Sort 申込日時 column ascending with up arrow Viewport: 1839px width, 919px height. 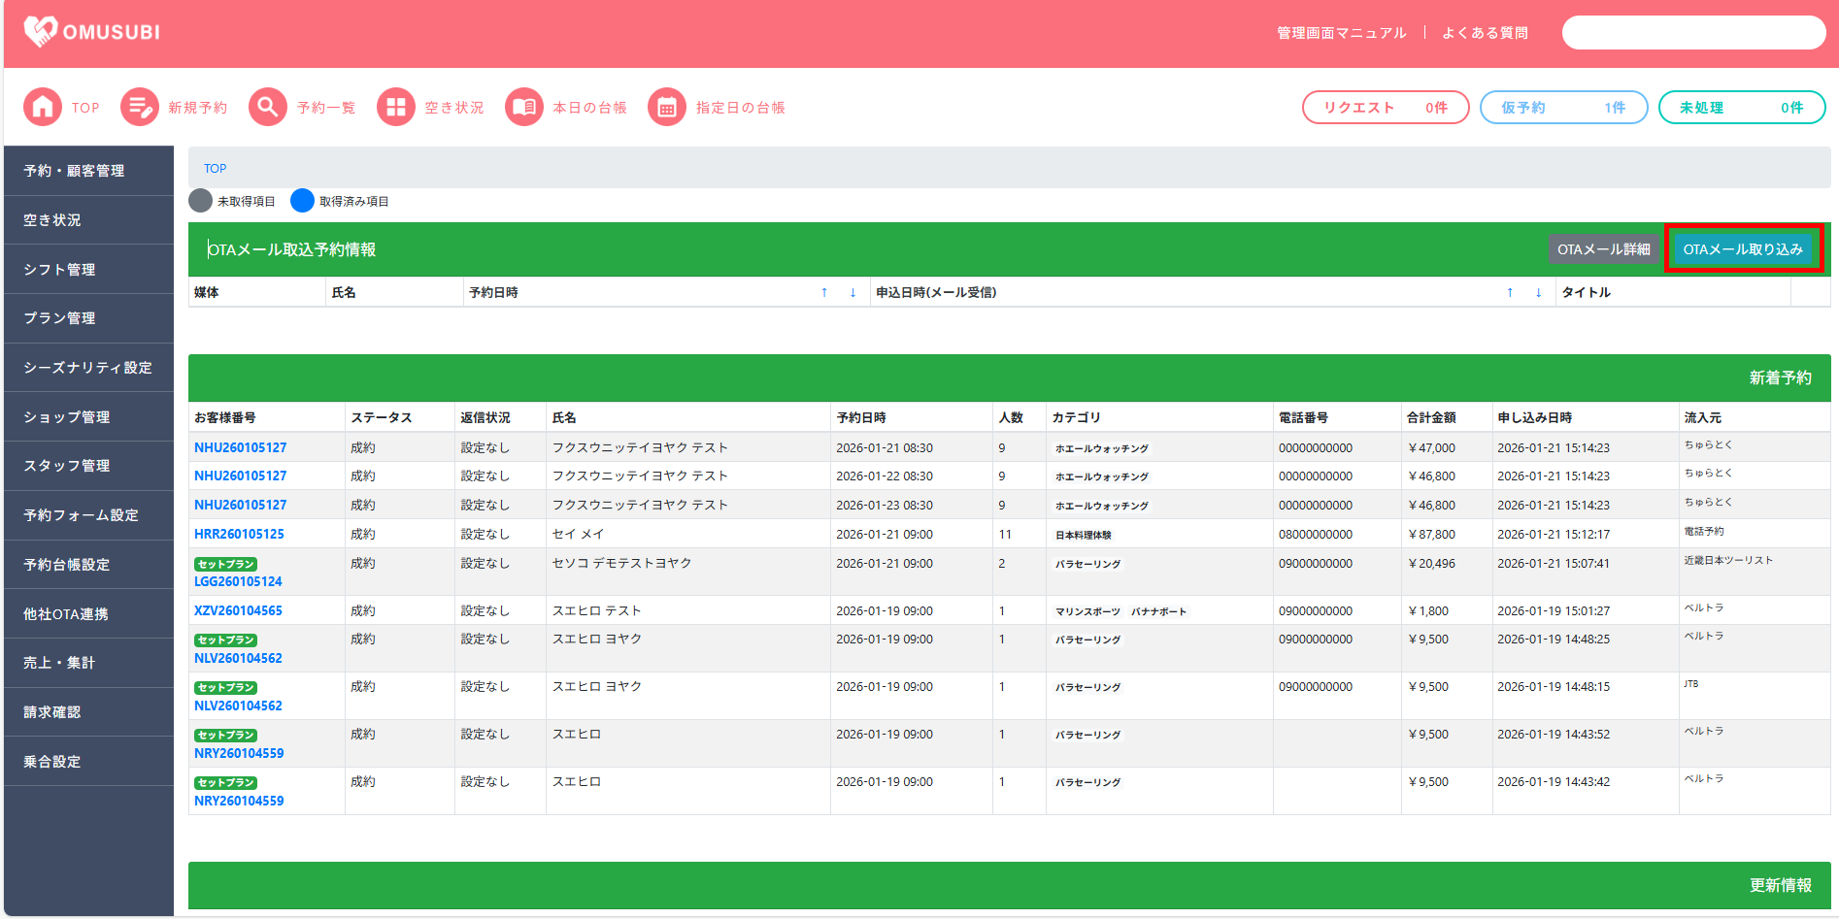pos(1510,292)
